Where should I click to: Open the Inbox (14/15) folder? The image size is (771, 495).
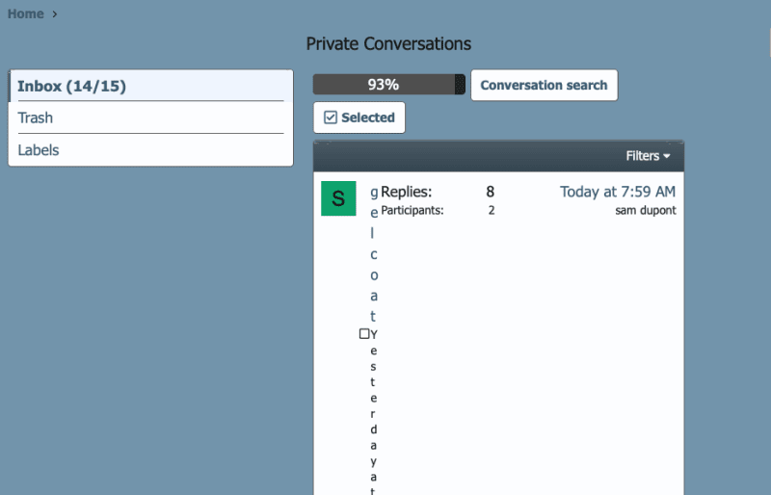(x=72, y=86)
